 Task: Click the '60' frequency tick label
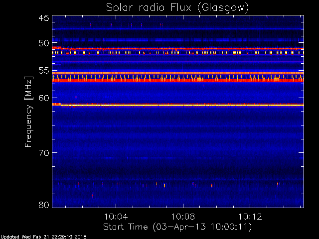44,98
